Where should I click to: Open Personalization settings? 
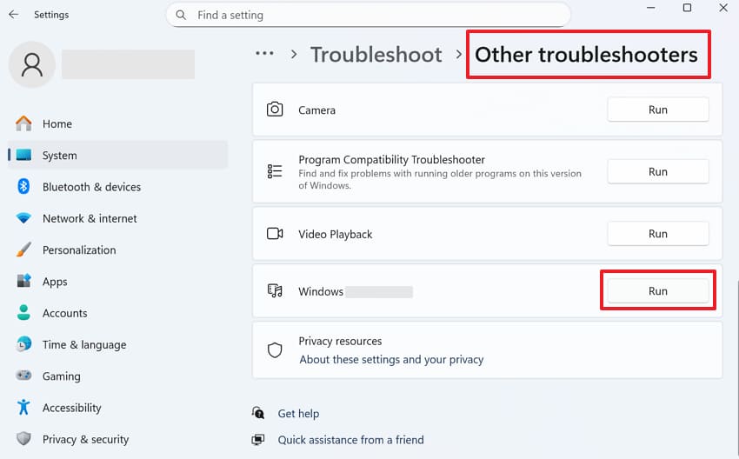[118, 249]
